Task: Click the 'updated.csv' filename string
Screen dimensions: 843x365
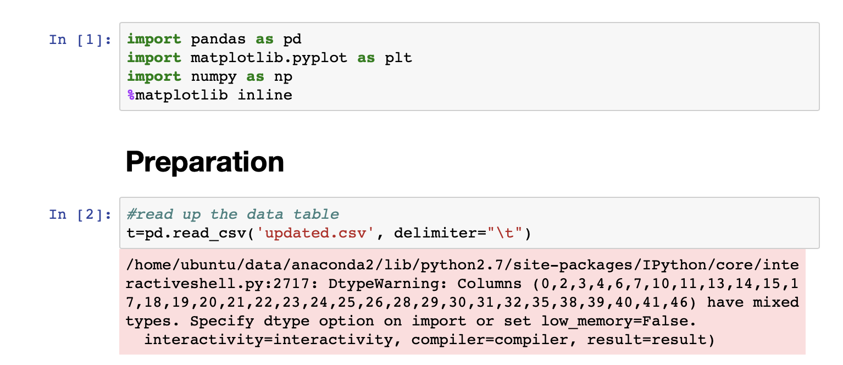Action: tap(320, 234)
